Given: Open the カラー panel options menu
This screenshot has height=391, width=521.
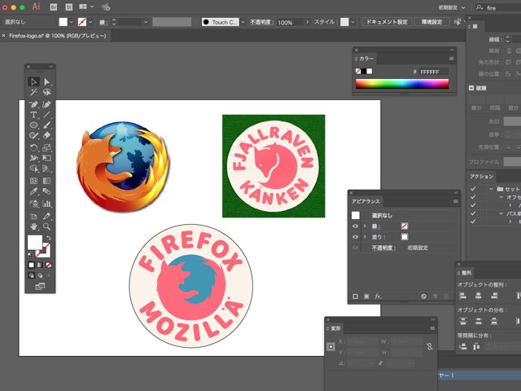Looking at the screenshot, I should (x=451, y=59).
